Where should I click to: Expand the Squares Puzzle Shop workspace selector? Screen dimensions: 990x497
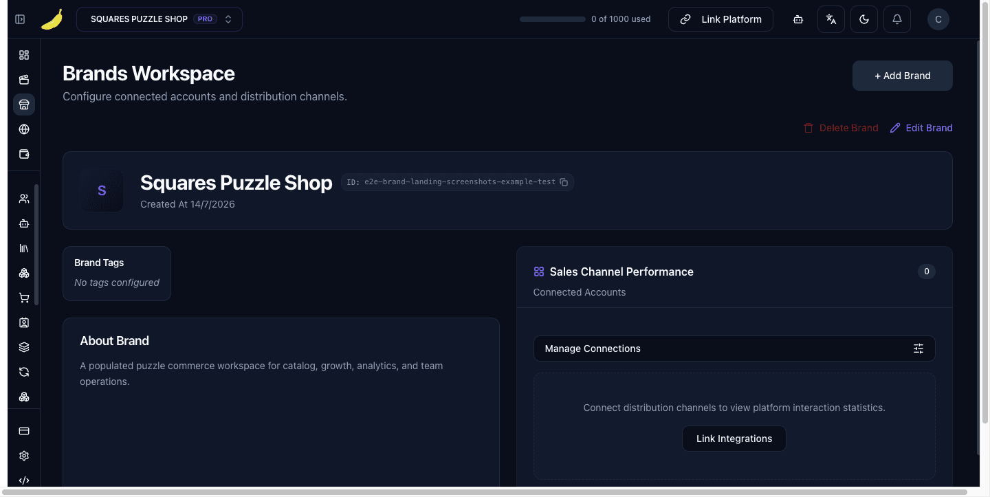pos(159,19)
